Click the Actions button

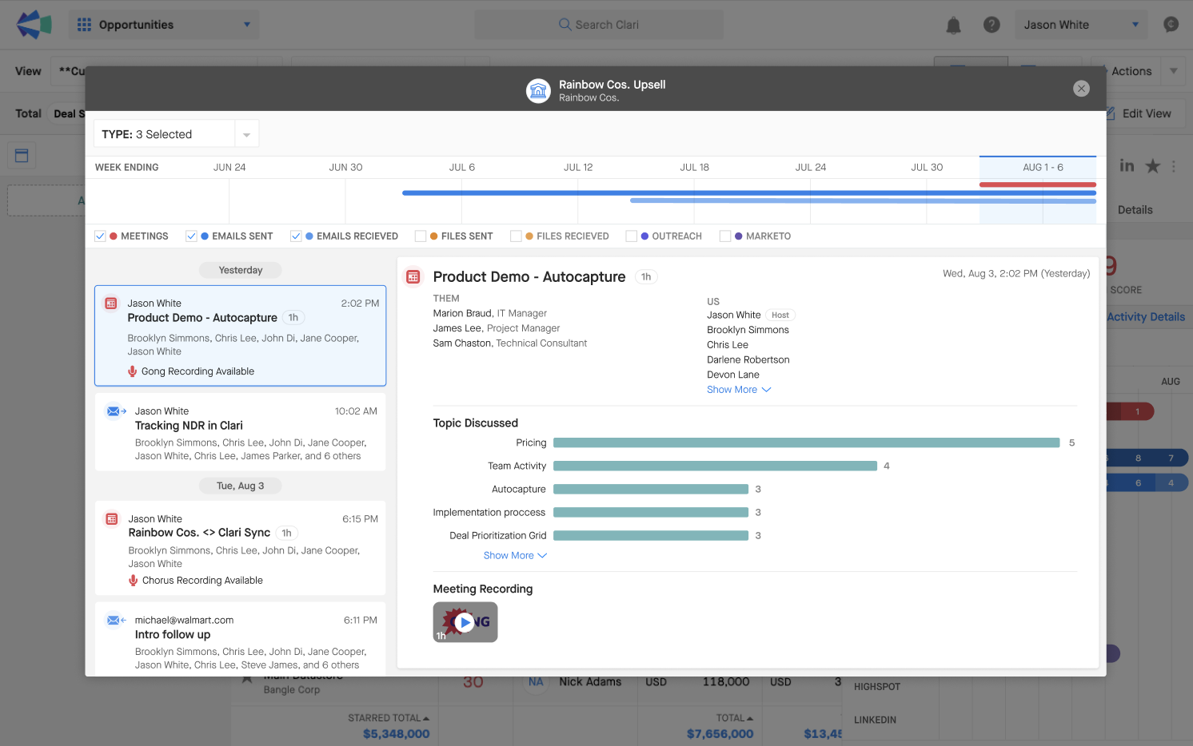coord(1131,71)
